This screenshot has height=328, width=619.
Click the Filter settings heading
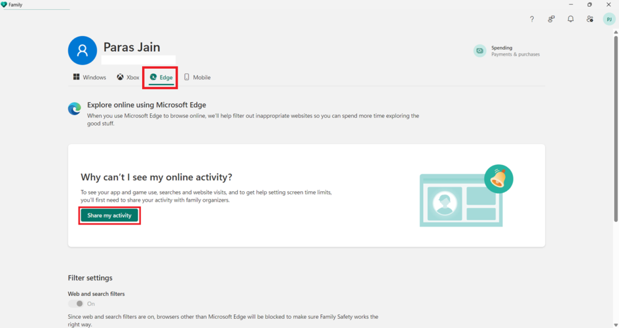point(90,278)
